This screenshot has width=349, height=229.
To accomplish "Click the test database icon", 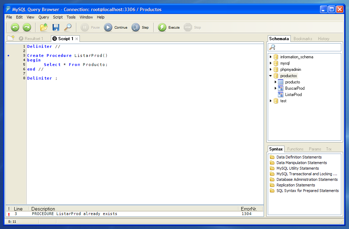I will click(276, 101).
